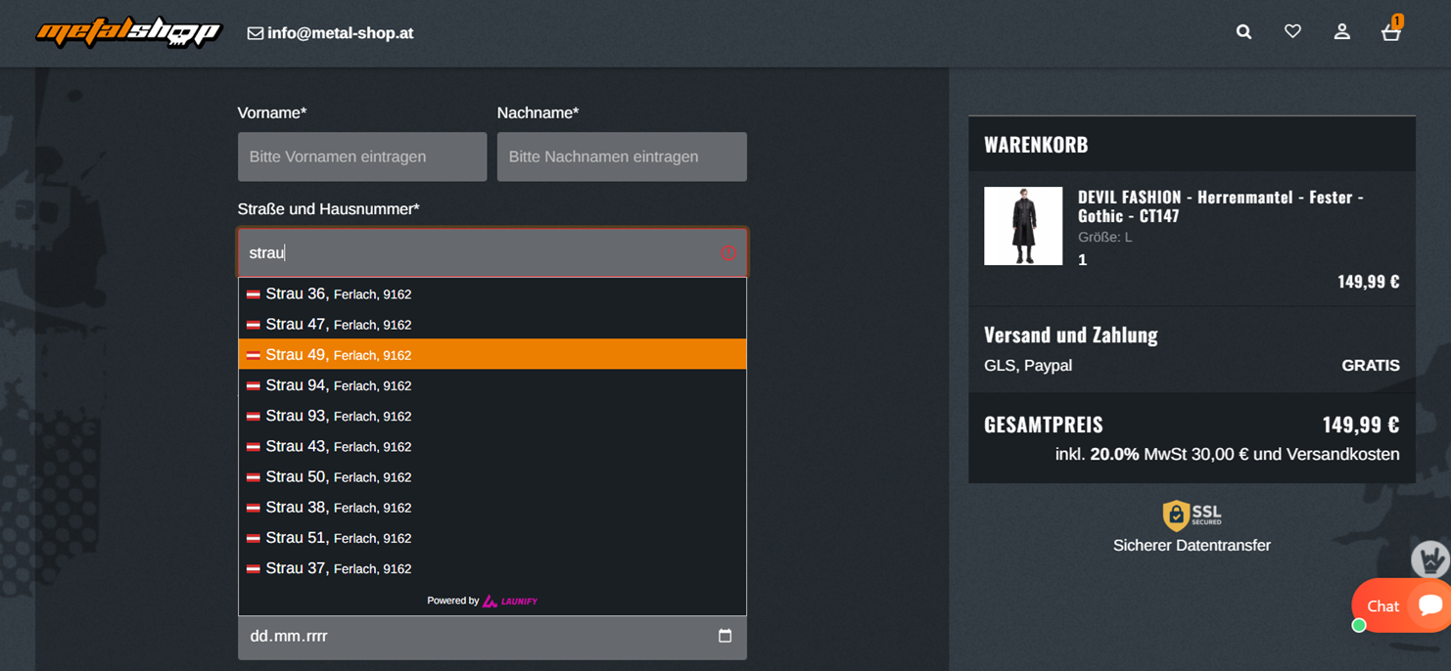Select suggestion Strau 93, Ferlach, 9162
The width and height of the screenshot is (1451, 671).
(x=492, y=416)
